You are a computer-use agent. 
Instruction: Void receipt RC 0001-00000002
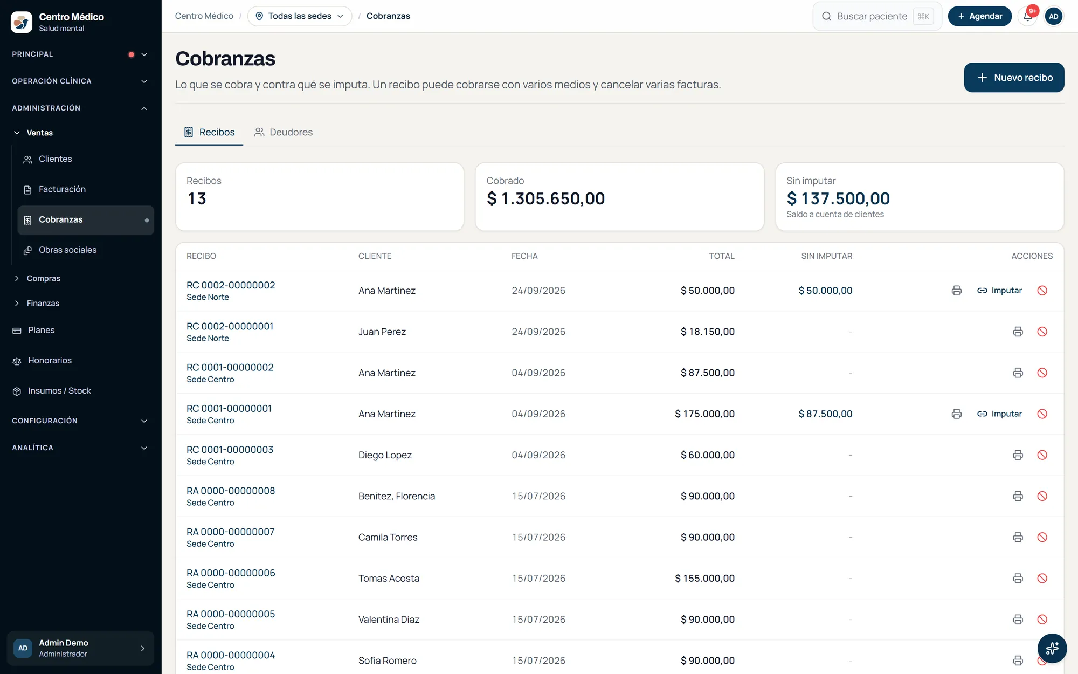(1042, 373)
